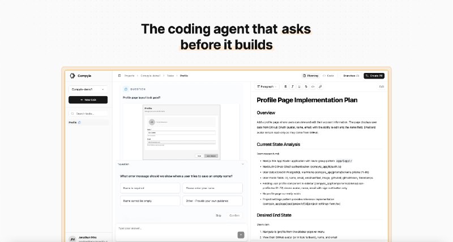
Task: Apply bold formatting in editor toolbar
Action: coord(285,87)
